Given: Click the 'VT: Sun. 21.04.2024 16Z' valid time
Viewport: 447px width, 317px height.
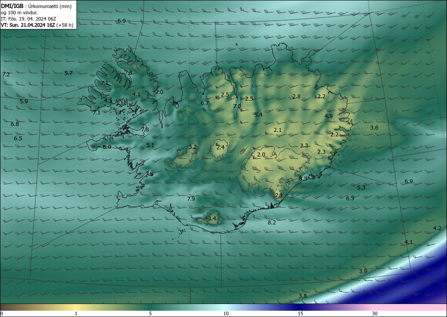Looking at the screenshot, I should (28, 25).
